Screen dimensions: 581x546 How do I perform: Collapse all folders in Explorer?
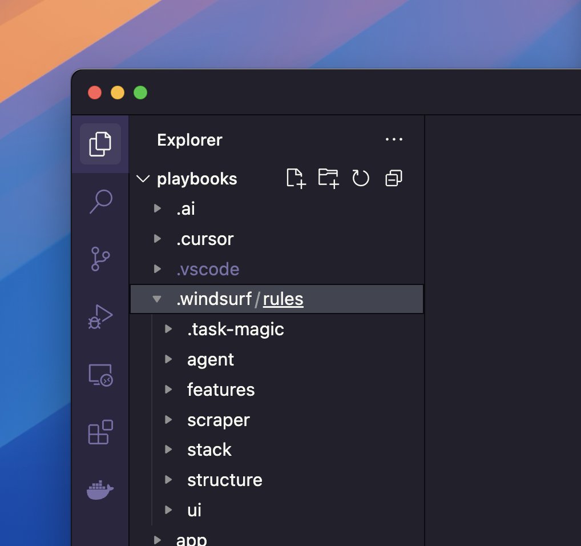[393, 178]
